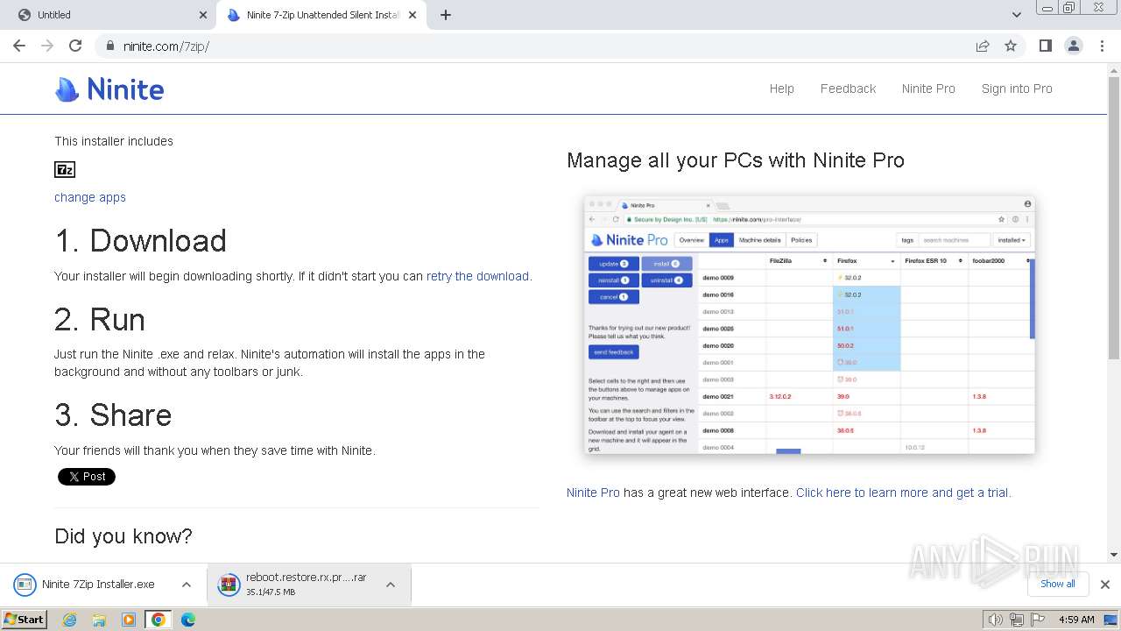Image resolution: width=1121 pixels, height=631 pixels.
Task: Click retry the download link
Action: click(x=477, y=276)
